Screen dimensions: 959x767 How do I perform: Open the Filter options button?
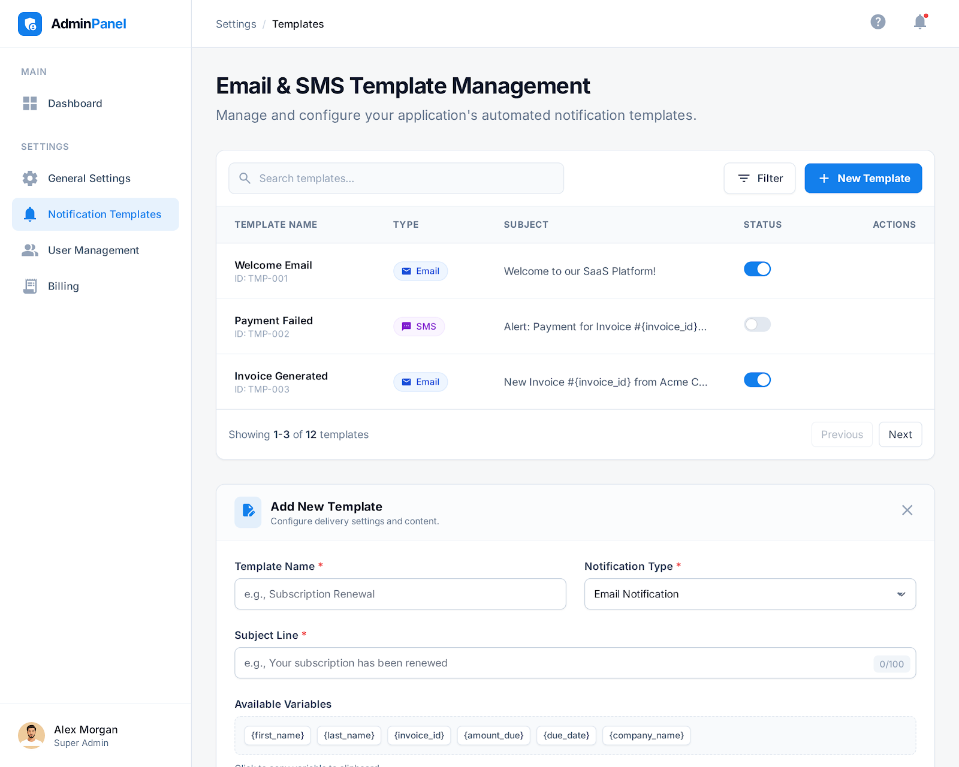click(759, 179)
